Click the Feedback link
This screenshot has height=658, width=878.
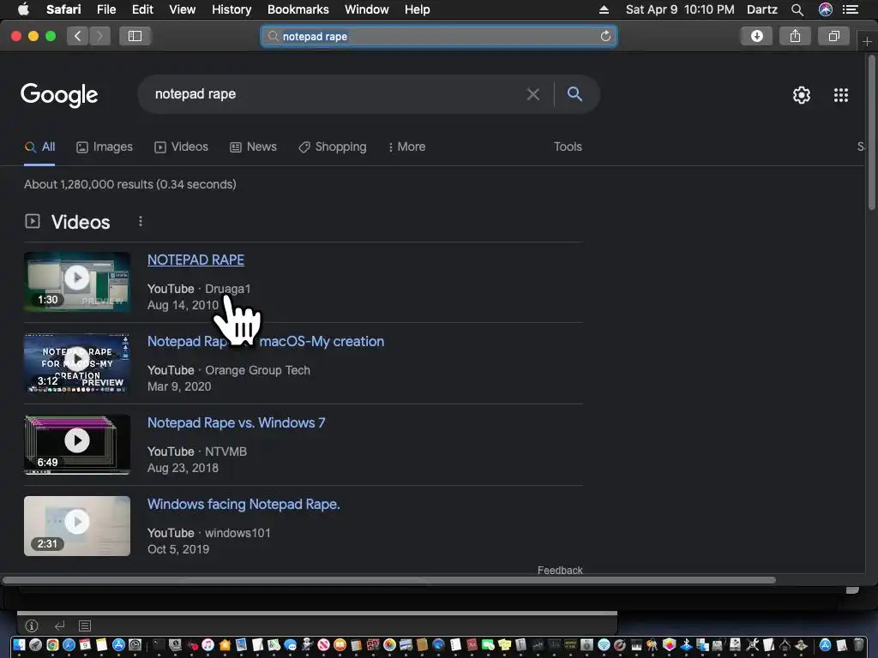pos(560,570)
